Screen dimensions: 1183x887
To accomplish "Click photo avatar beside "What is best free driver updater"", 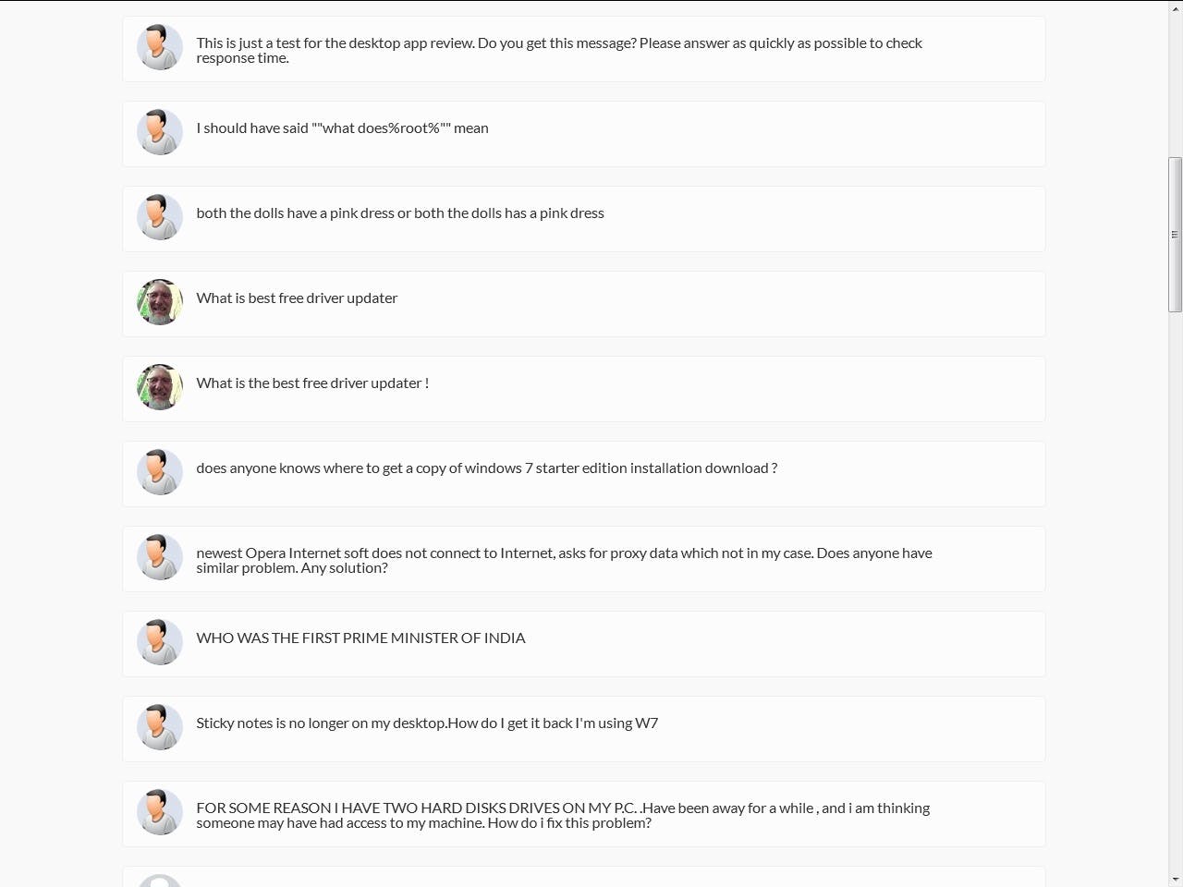I will (160, 302).
